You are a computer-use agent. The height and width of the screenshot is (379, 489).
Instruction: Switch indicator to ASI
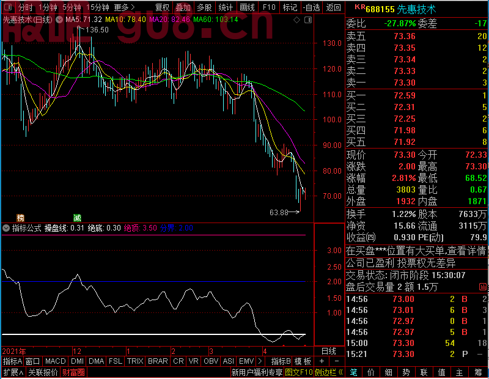click(228, 361)
